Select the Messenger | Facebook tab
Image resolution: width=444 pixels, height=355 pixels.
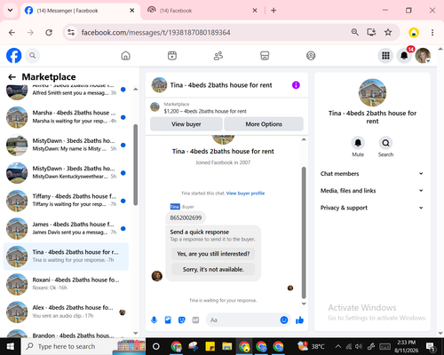click(80, 11)
